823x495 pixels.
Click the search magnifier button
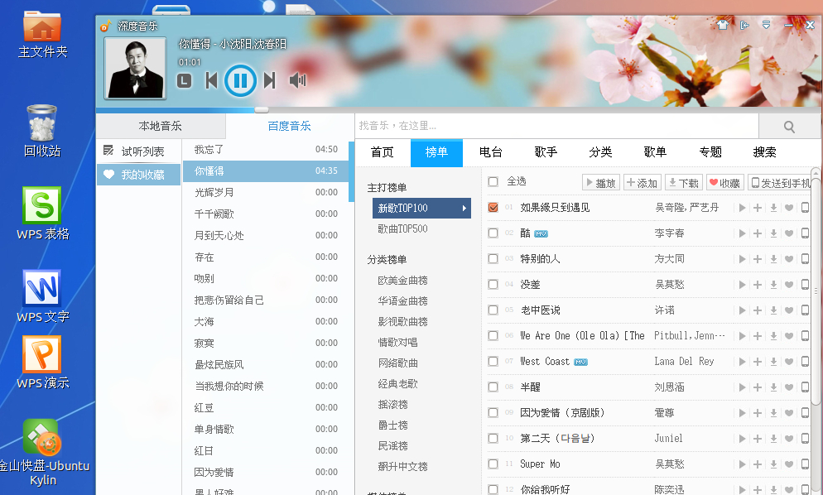pos(789,127)
